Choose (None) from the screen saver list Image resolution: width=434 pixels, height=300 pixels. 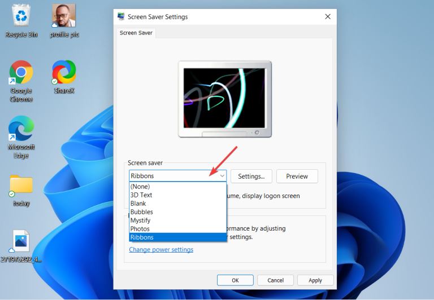177,187
